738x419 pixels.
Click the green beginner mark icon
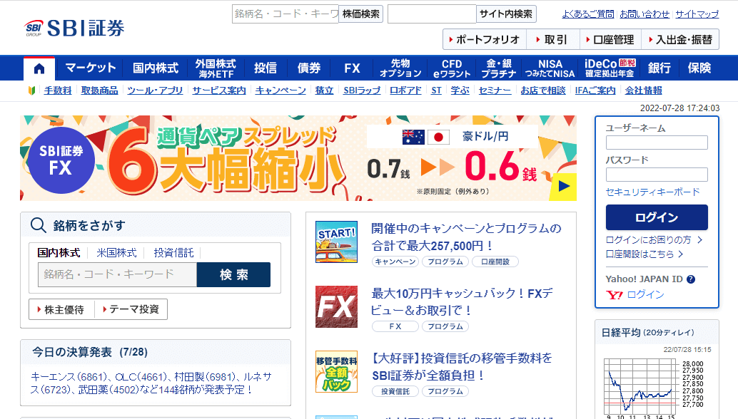(32, 90)
